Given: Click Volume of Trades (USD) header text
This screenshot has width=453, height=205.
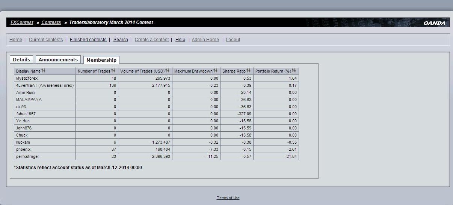Looking at the screenshot, I should tap(142, 71).
